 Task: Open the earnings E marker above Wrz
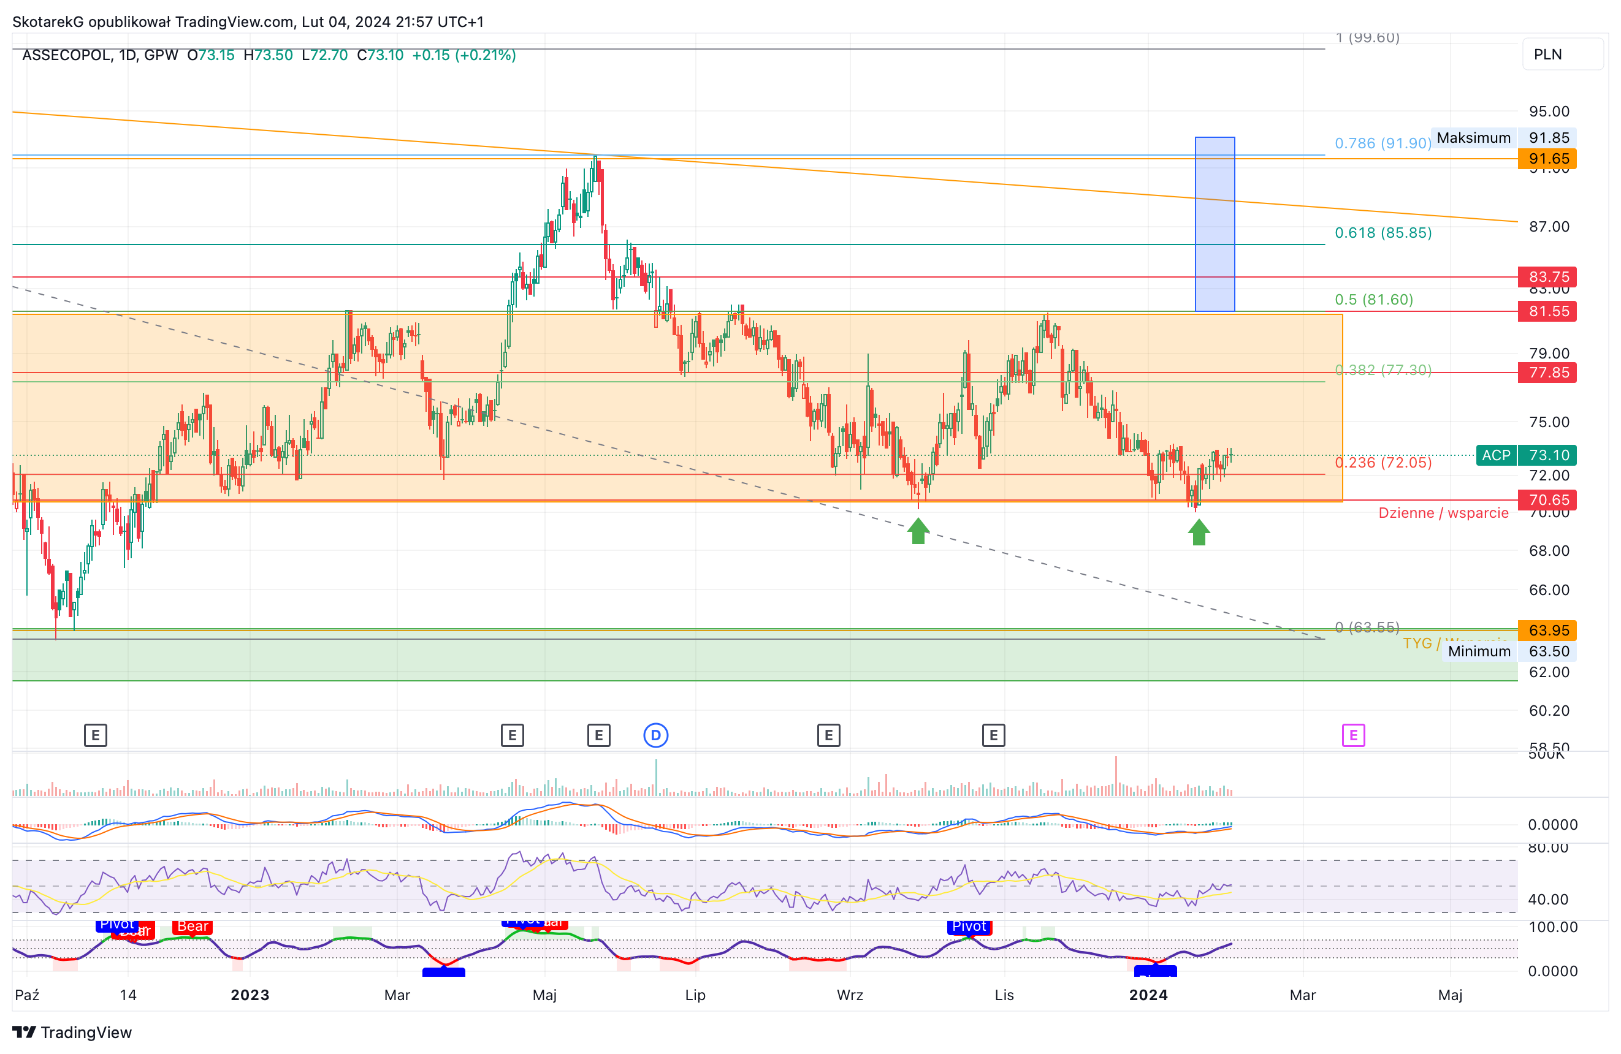[828, 735]
